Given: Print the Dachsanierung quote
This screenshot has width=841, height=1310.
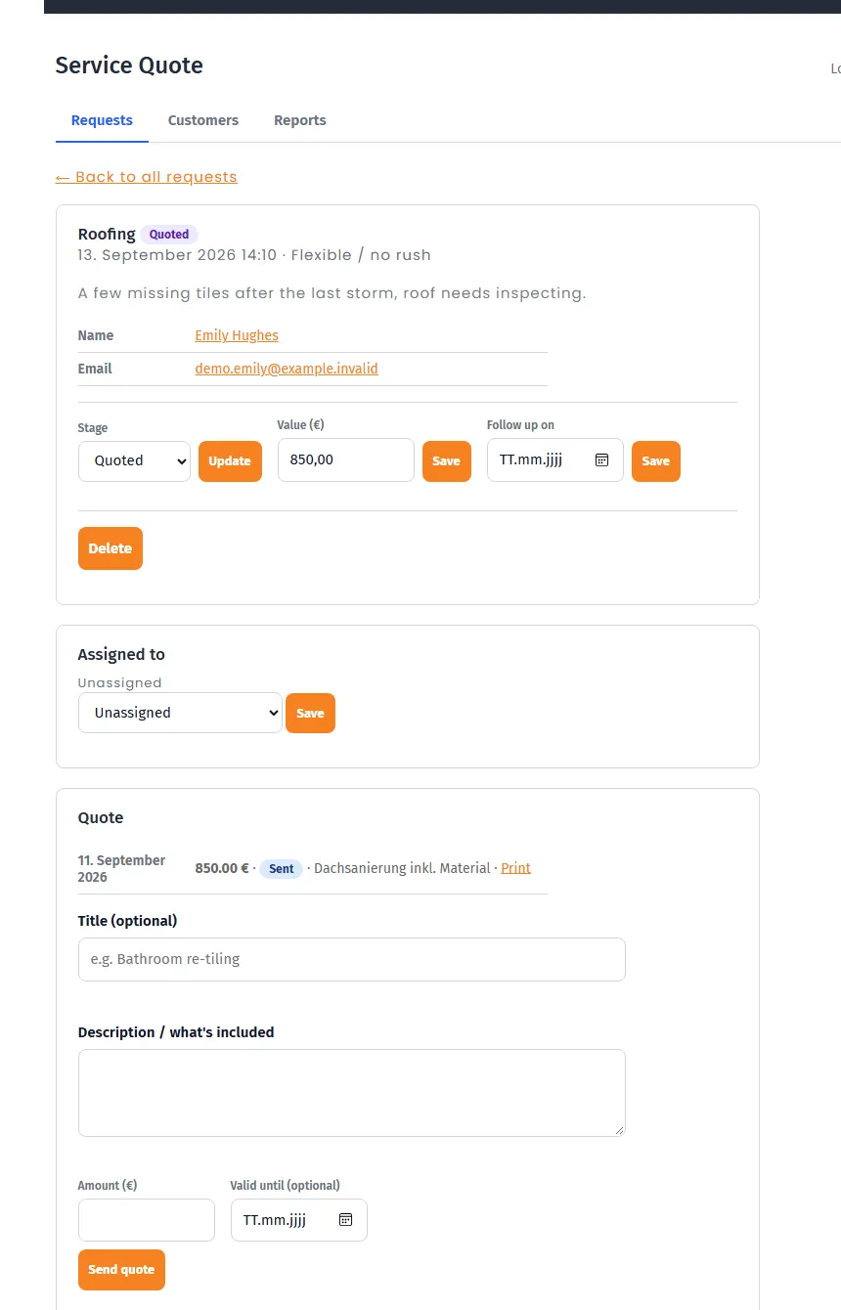Looking at the screenshot, I should [515, 868].
